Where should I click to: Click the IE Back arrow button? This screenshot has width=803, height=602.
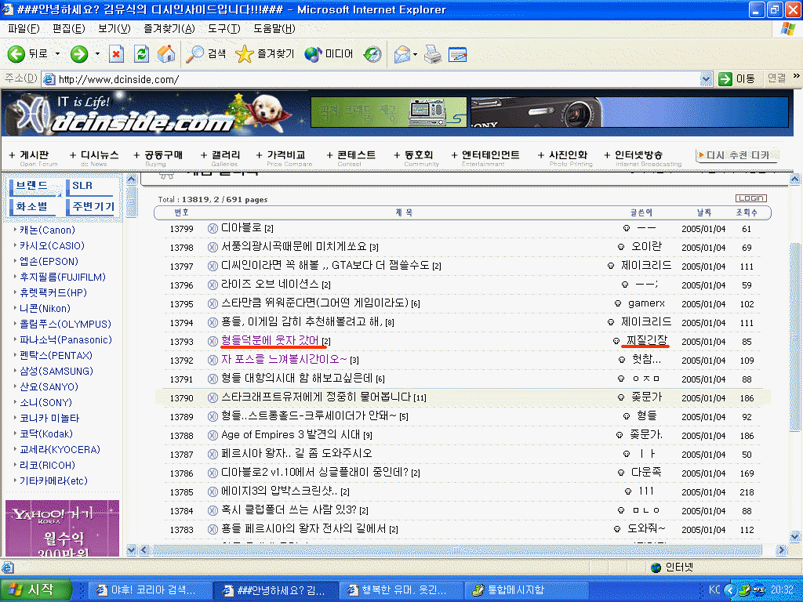[17, 54]
